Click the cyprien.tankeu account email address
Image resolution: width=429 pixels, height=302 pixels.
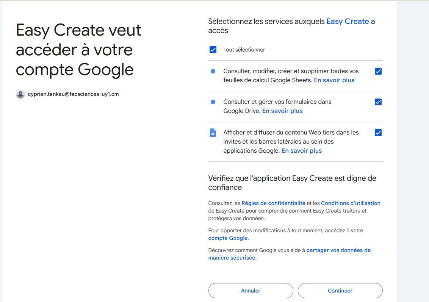[x=73, y=94]
